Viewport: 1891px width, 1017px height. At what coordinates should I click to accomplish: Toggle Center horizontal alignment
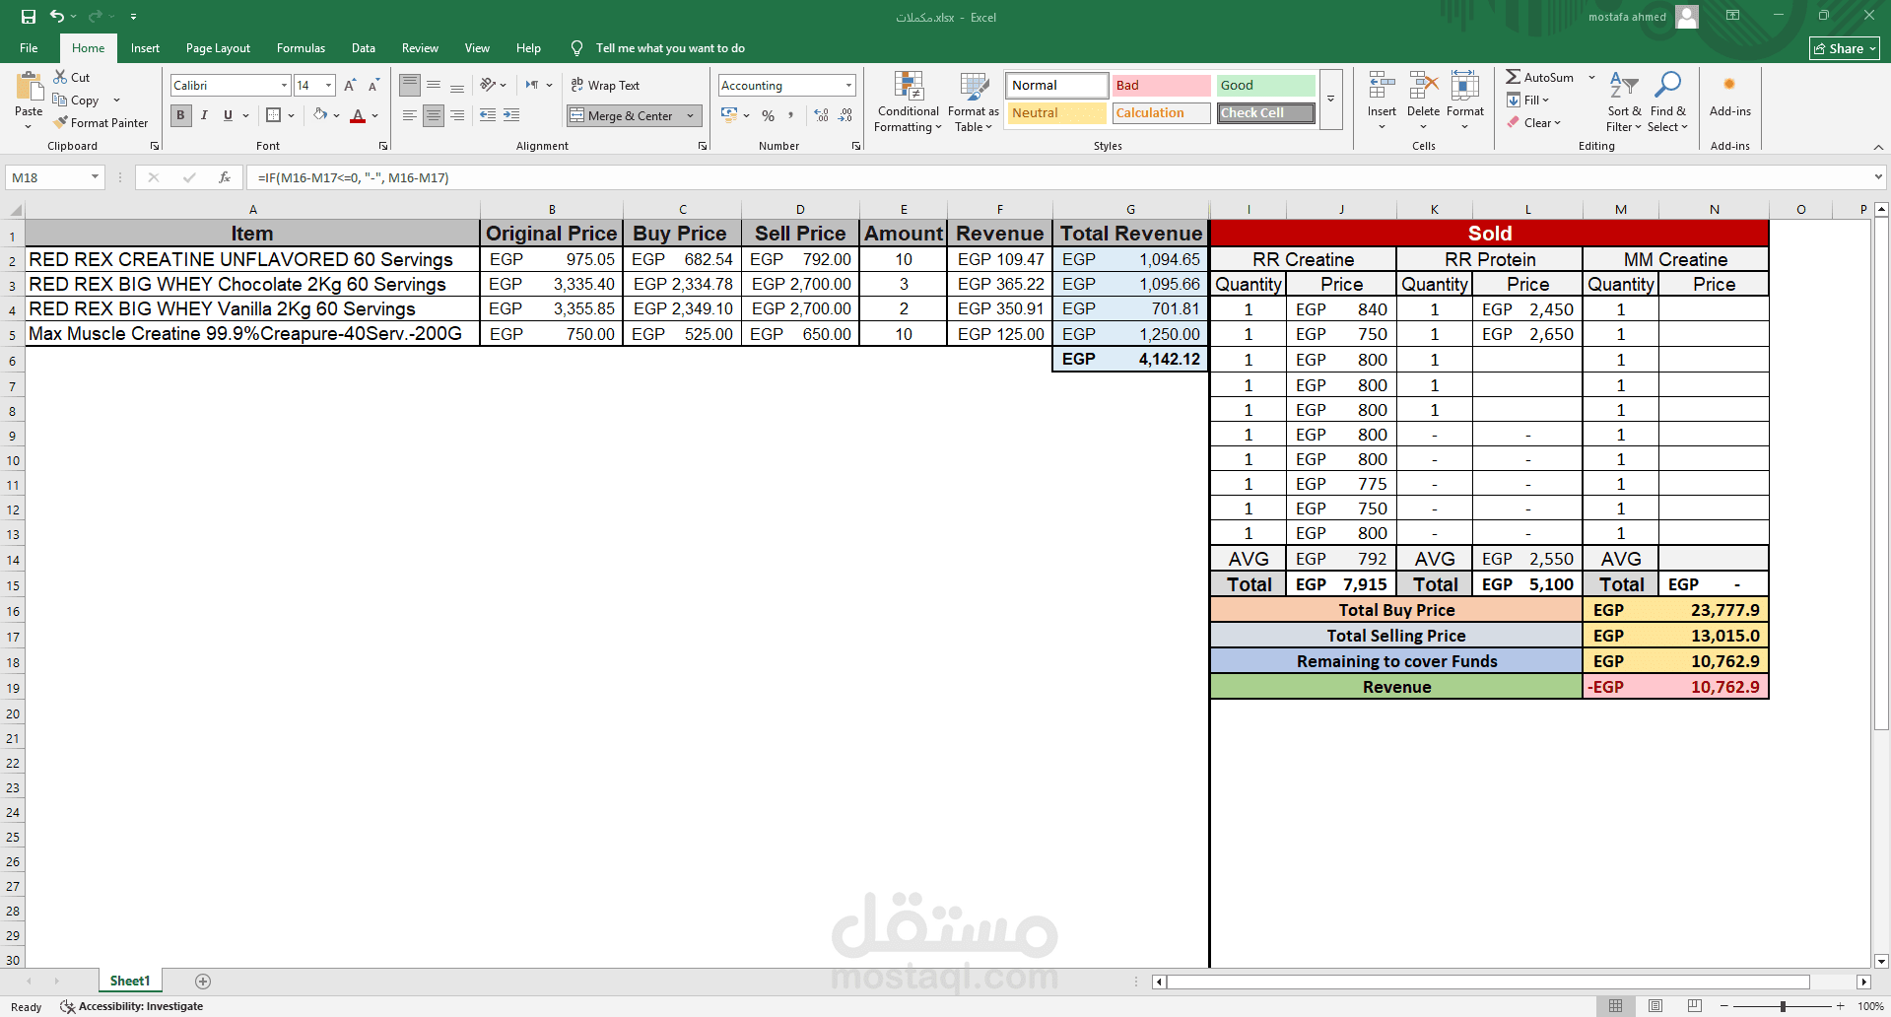coord(434,115)
